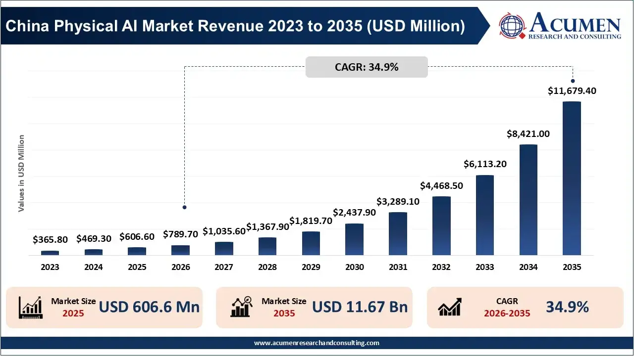Click the $365.80 value label
Viewport: 634px width, 356px height.
click(50, 240)
